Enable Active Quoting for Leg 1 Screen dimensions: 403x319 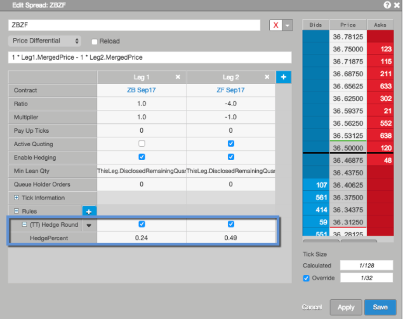coord(142,144)
